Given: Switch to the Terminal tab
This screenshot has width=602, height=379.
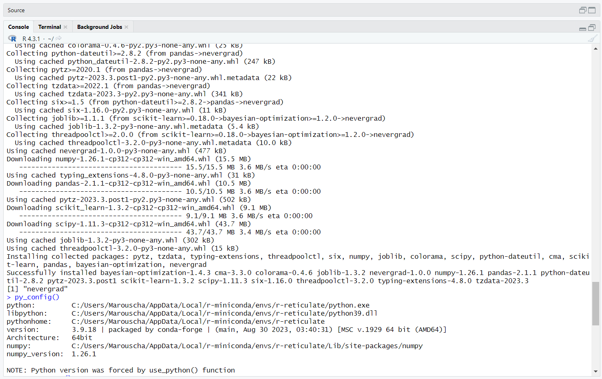Looking at the screenshot, I should (49, 26).
